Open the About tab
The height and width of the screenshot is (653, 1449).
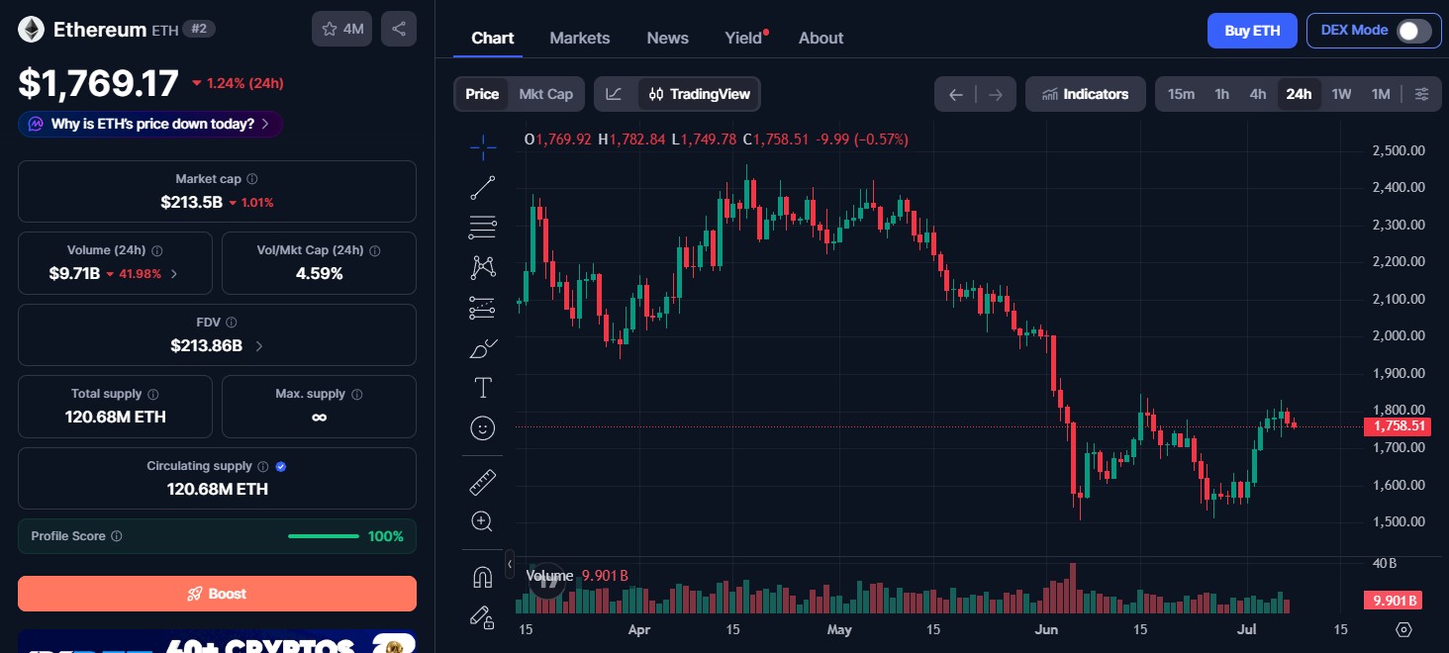(821, 38)
